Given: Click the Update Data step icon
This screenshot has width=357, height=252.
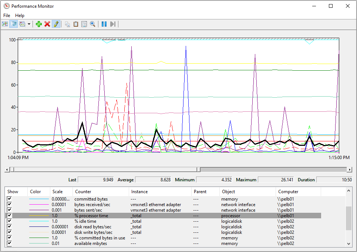Looking at the screenshot, I should [x=112, y=24].
